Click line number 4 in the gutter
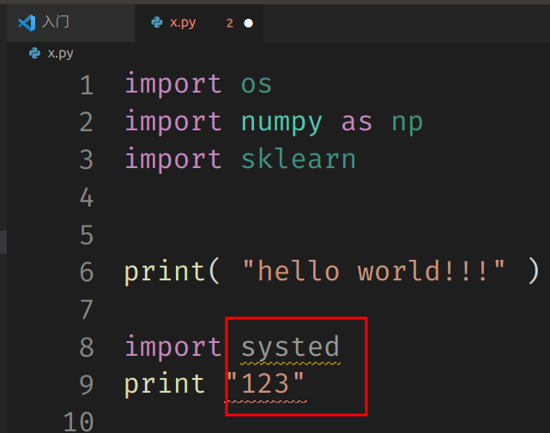 coord(87,197)
